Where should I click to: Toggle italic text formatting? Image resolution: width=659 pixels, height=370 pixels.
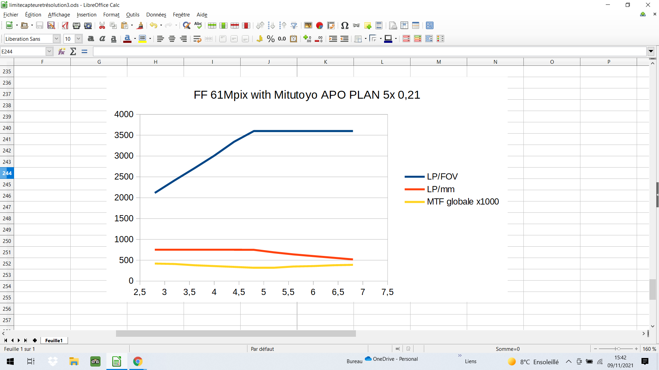pyautogui.click(x=102, y=39)
